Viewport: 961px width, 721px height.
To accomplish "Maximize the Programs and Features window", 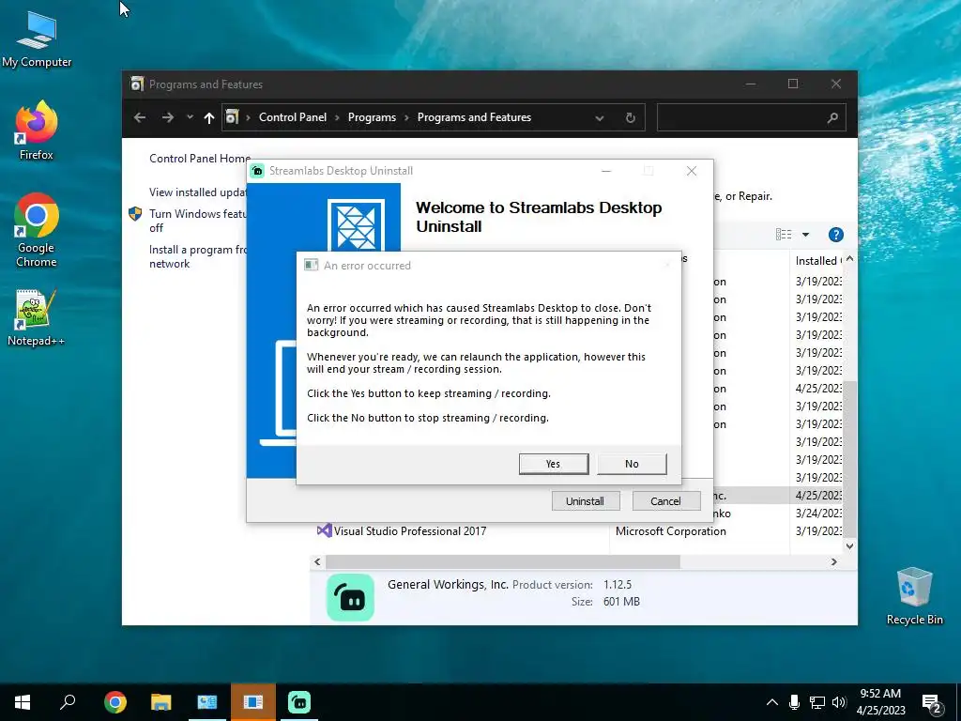I will pyautogui.click(x=793, y=84).
